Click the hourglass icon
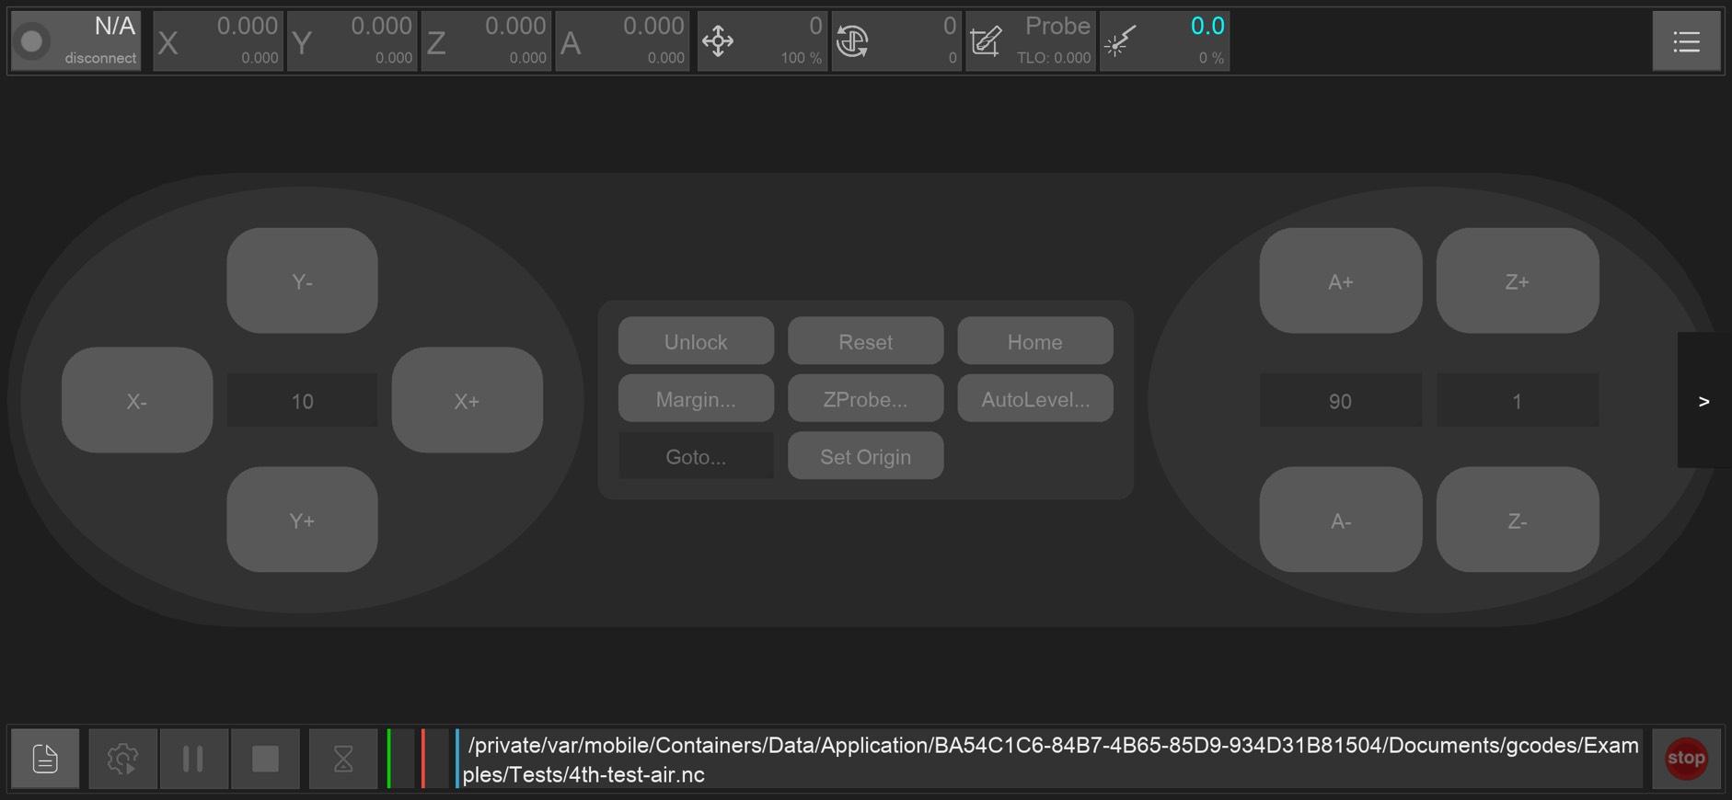 click(x=342, y=759)
